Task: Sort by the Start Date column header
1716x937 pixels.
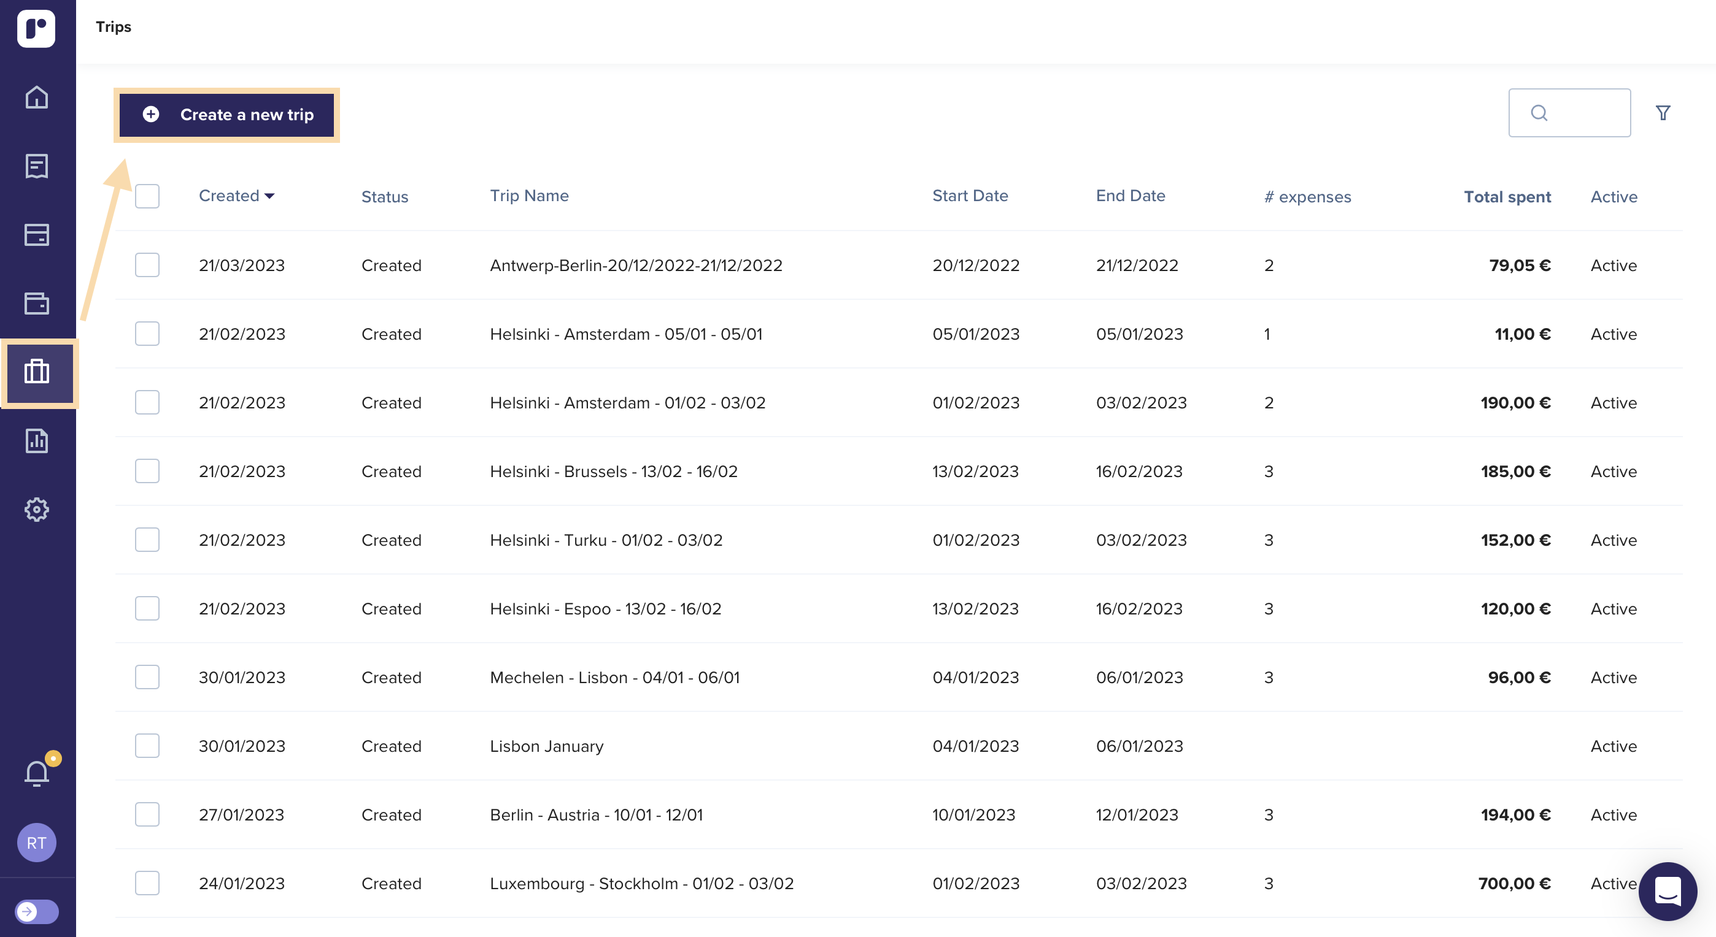Action: click(970, 196)
